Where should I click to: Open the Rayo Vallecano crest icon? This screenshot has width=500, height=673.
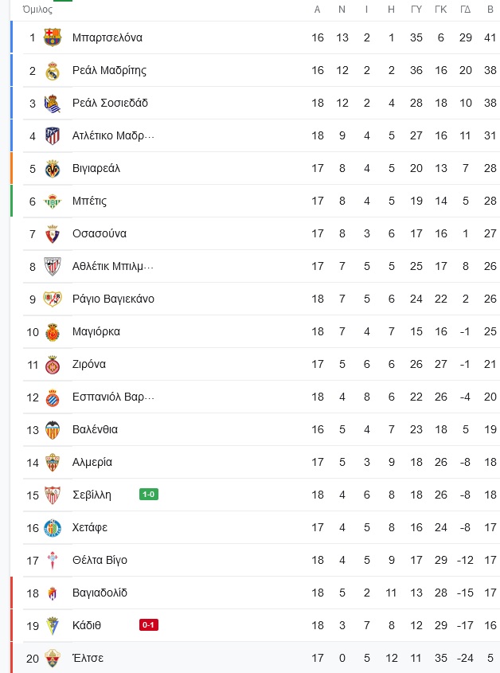(53, 299)
